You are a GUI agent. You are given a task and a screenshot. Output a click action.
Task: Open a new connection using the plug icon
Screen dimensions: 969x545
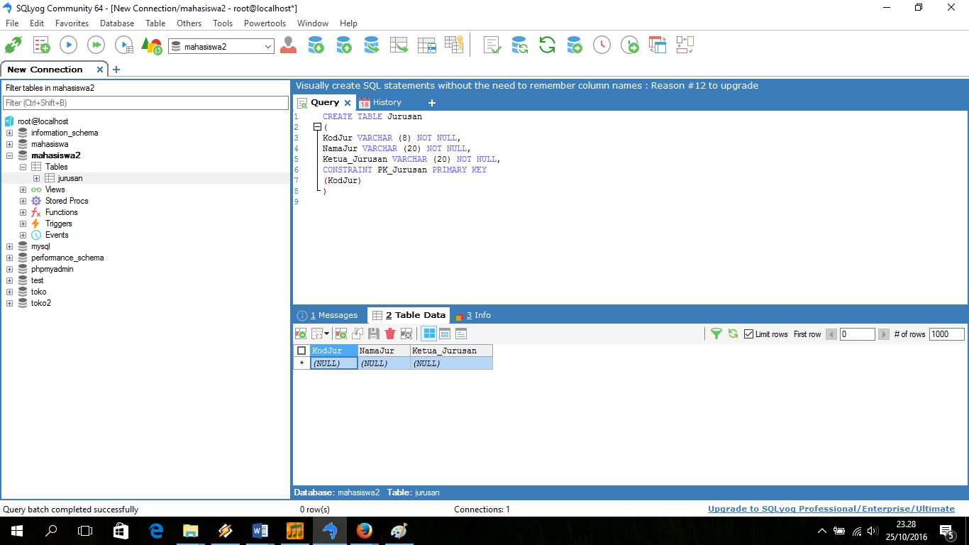(13, 44)
